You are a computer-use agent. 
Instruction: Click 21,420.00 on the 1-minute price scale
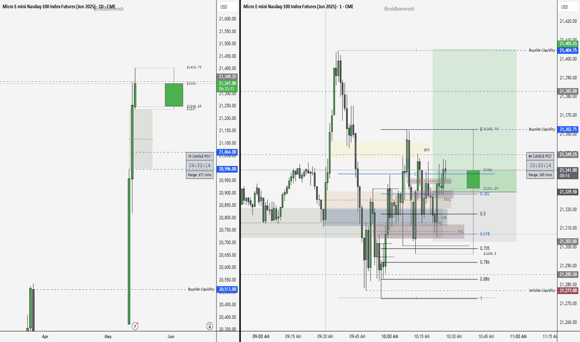click(x=569, y=21)
